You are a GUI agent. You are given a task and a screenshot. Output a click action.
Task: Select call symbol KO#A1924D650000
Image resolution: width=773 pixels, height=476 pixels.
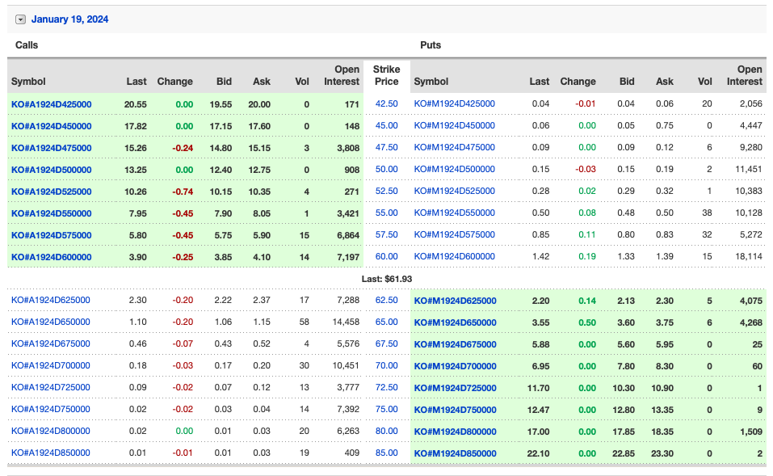pyautogui.click(x=51, y=322)
